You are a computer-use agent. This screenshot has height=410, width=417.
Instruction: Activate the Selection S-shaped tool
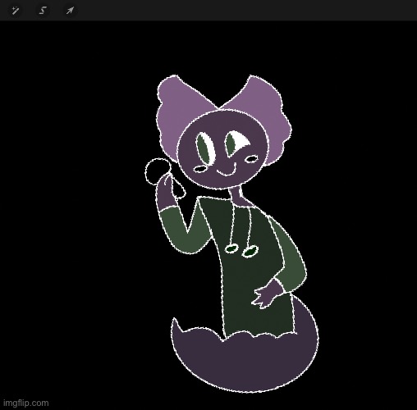point(43,11)
